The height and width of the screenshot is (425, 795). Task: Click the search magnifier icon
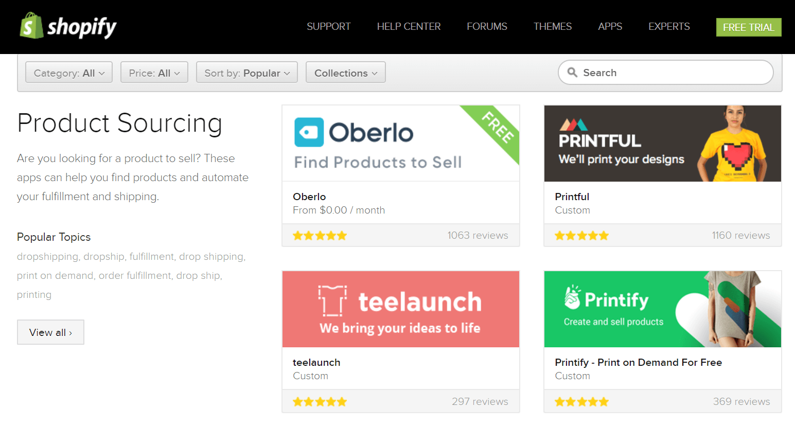(x=572, y=73)
